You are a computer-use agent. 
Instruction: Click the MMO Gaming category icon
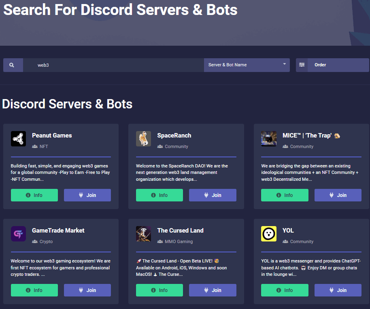click(160, 241)
